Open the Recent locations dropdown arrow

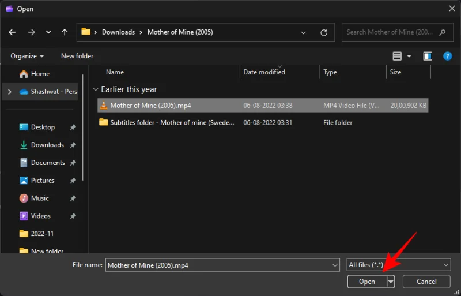click(48, 32)
